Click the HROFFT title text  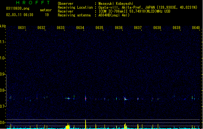(33, 3)
